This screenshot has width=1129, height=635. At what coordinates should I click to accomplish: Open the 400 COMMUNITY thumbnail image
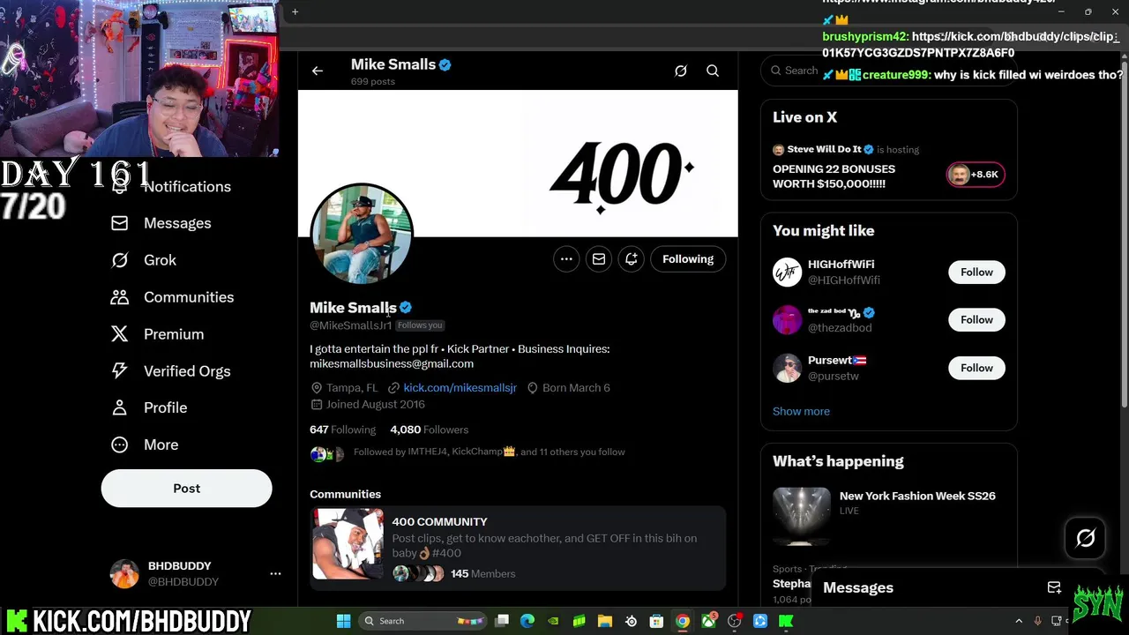pos(348,544)
